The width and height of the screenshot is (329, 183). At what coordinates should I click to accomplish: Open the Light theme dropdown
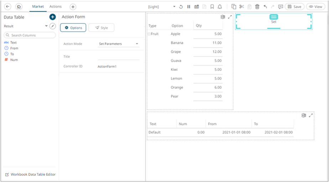pyautogui.click(x=174, y=7)
